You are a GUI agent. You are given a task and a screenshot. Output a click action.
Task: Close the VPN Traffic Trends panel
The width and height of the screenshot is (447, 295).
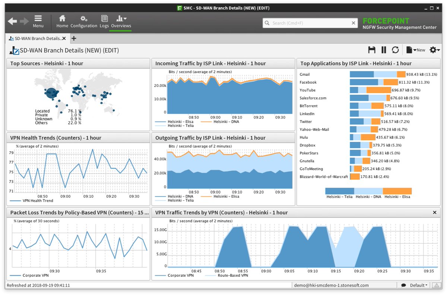pyautogui.click(x=434, y=212)
